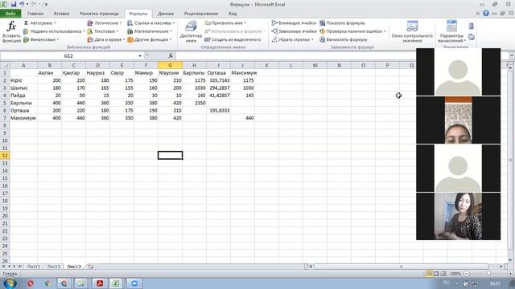Click the Name Box showing G12
Image resolution: width=515 pixels, height=289 pixels.
(68, 55)
